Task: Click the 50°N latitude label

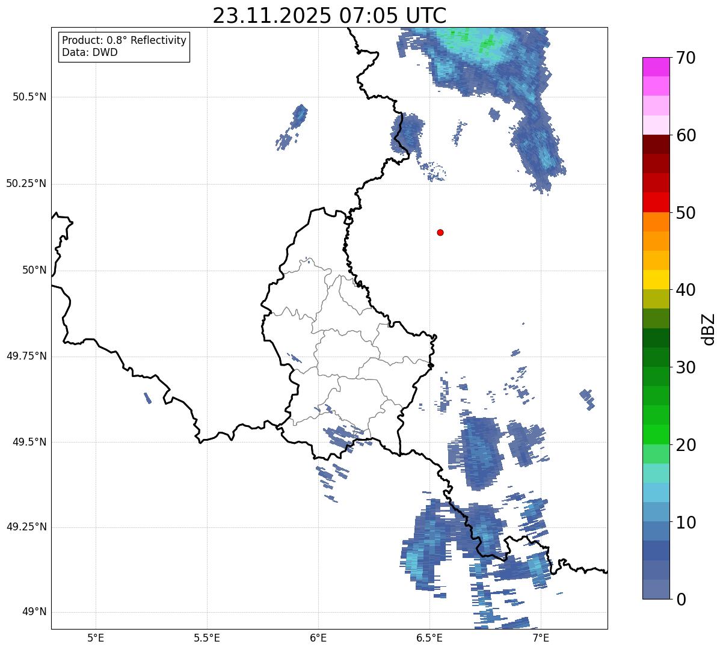Action: pos(34,270)
